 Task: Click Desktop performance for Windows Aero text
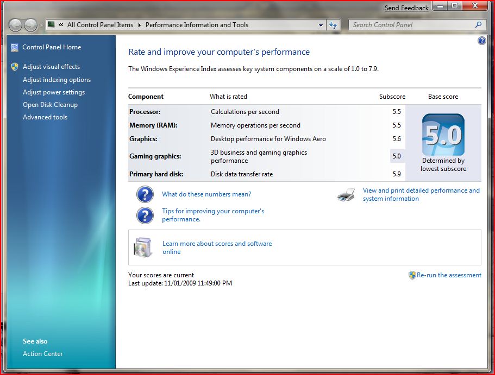(268, 139)
